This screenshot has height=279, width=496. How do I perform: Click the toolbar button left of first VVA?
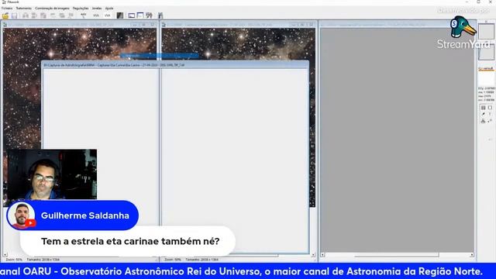click(84, 15)
